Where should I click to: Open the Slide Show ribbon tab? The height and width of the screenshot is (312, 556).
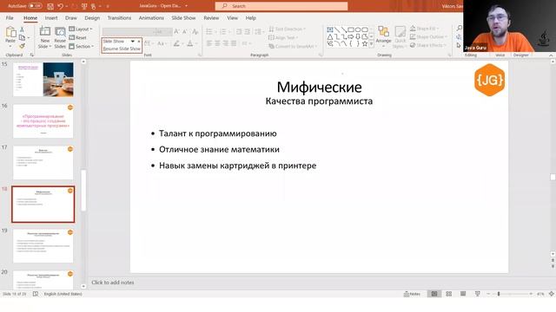click(x=183, y=17)
